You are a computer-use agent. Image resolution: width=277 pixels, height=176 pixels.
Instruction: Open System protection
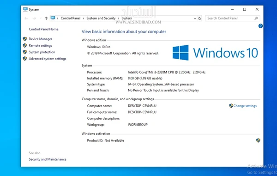[x=42, y=52]
